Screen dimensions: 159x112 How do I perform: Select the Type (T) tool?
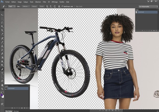point(2,73)
